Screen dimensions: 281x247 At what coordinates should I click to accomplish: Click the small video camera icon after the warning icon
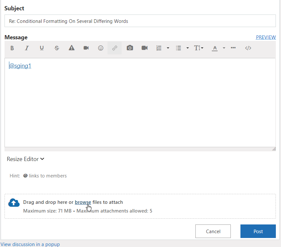86,48
